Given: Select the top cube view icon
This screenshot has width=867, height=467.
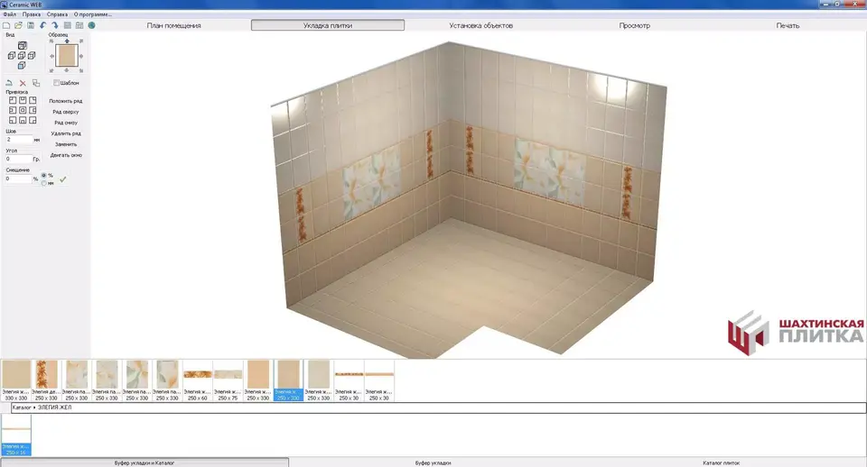Looking at the screenshot, I should pos(22,46).
